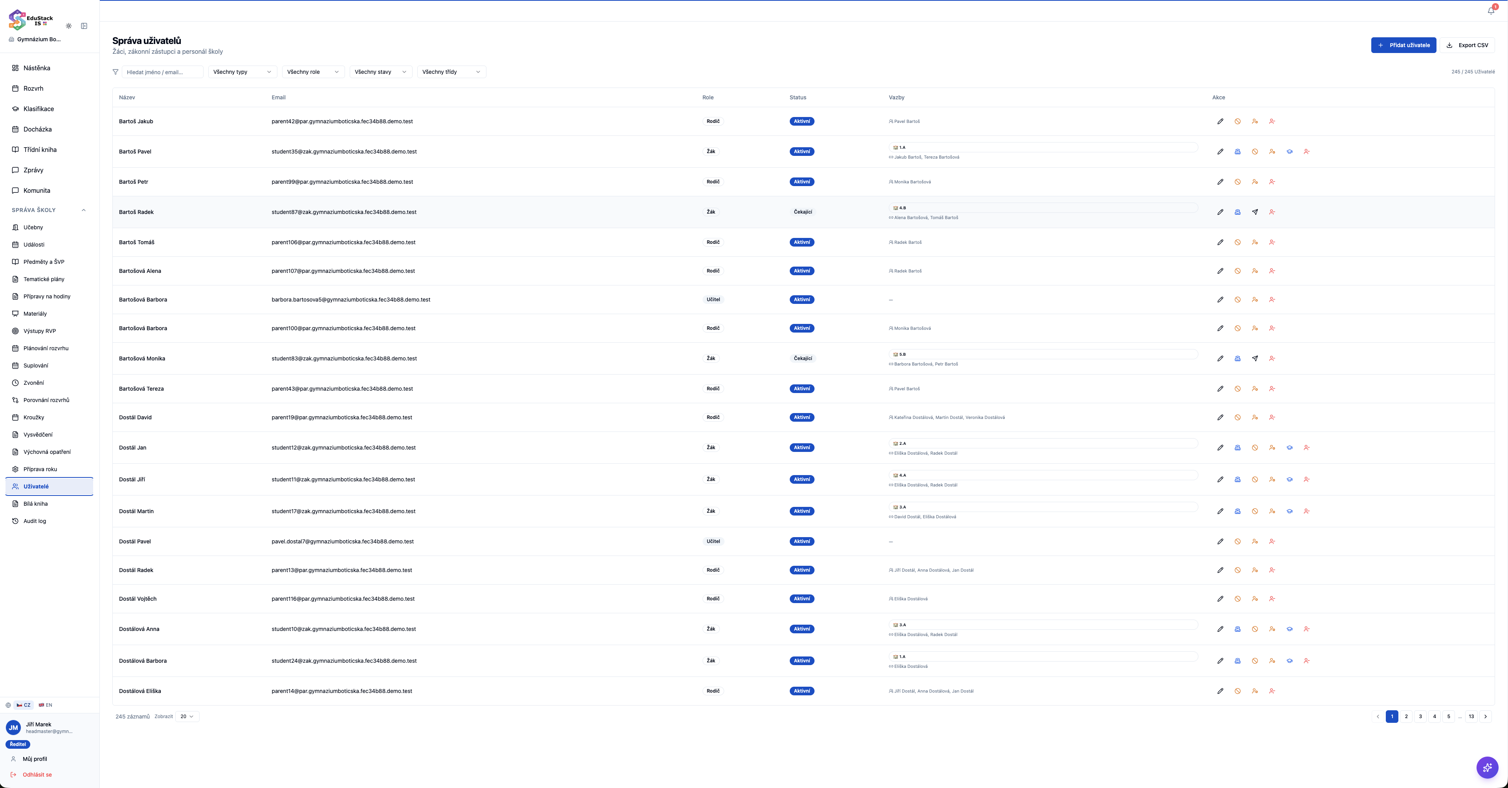Open the Všechny typy filter dropdown
Image resolution: width=1508 pixels, height=788 pixels.
[242, 72]
